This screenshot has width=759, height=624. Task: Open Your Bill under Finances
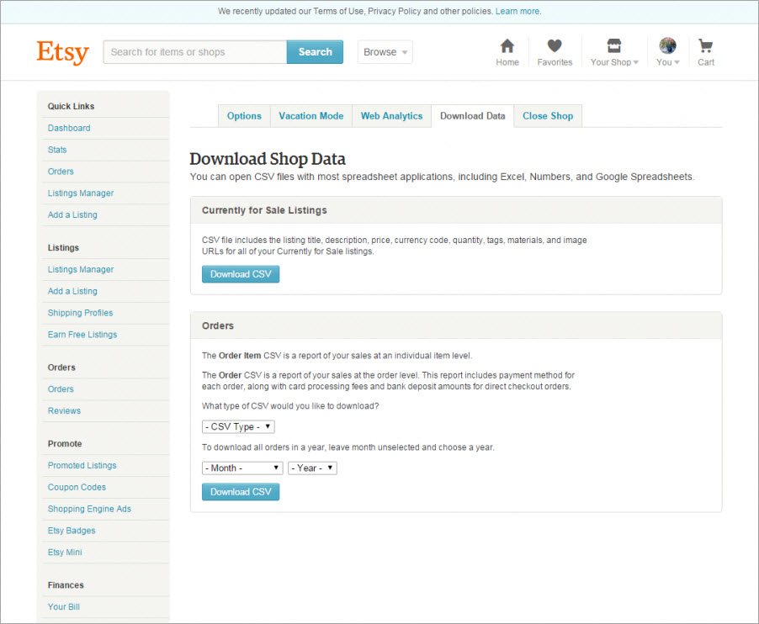(x=63, y=607)
